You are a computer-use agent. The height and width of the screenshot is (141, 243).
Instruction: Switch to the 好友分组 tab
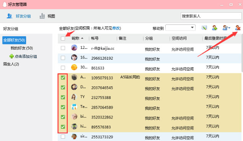point(19,16)
